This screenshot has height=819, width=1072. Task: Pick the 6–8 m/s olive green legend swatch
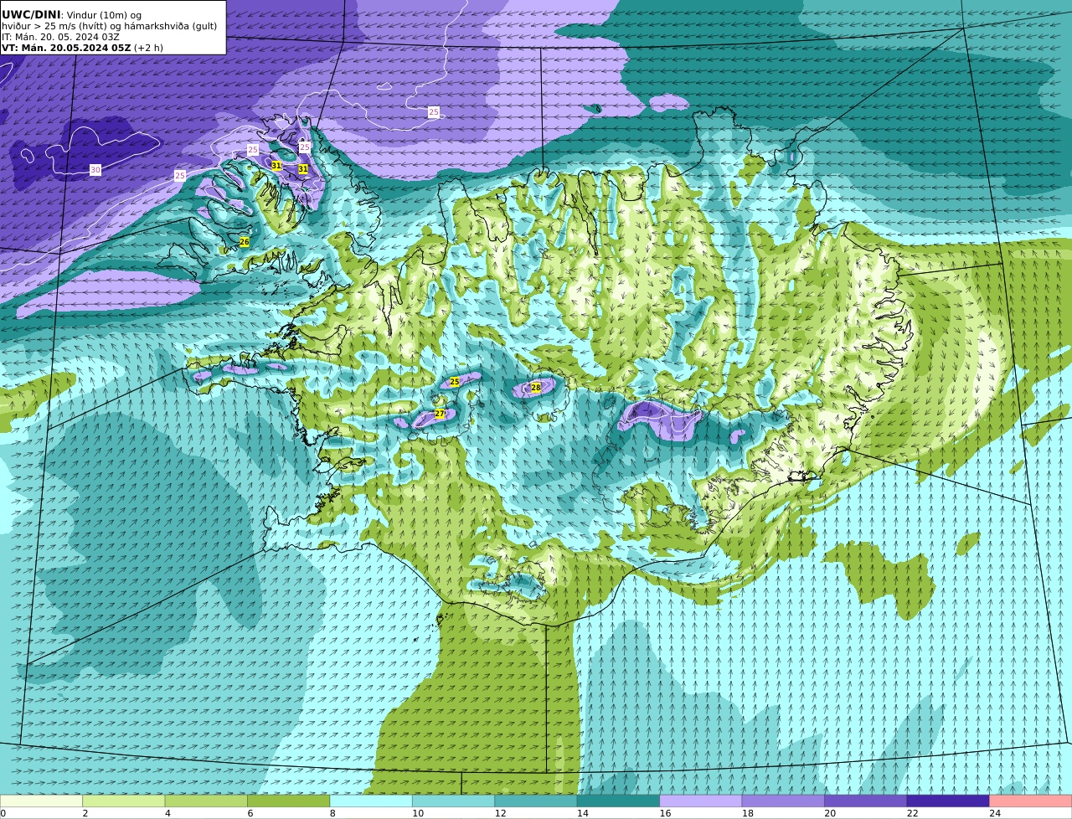click(288, 801)
